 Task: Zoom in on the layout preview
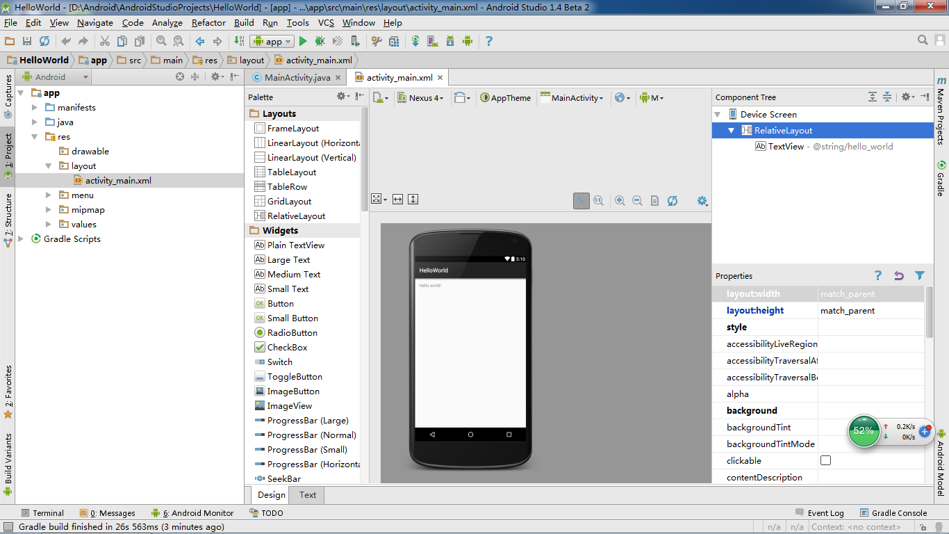pyautogui.click(x=620, y=201)
